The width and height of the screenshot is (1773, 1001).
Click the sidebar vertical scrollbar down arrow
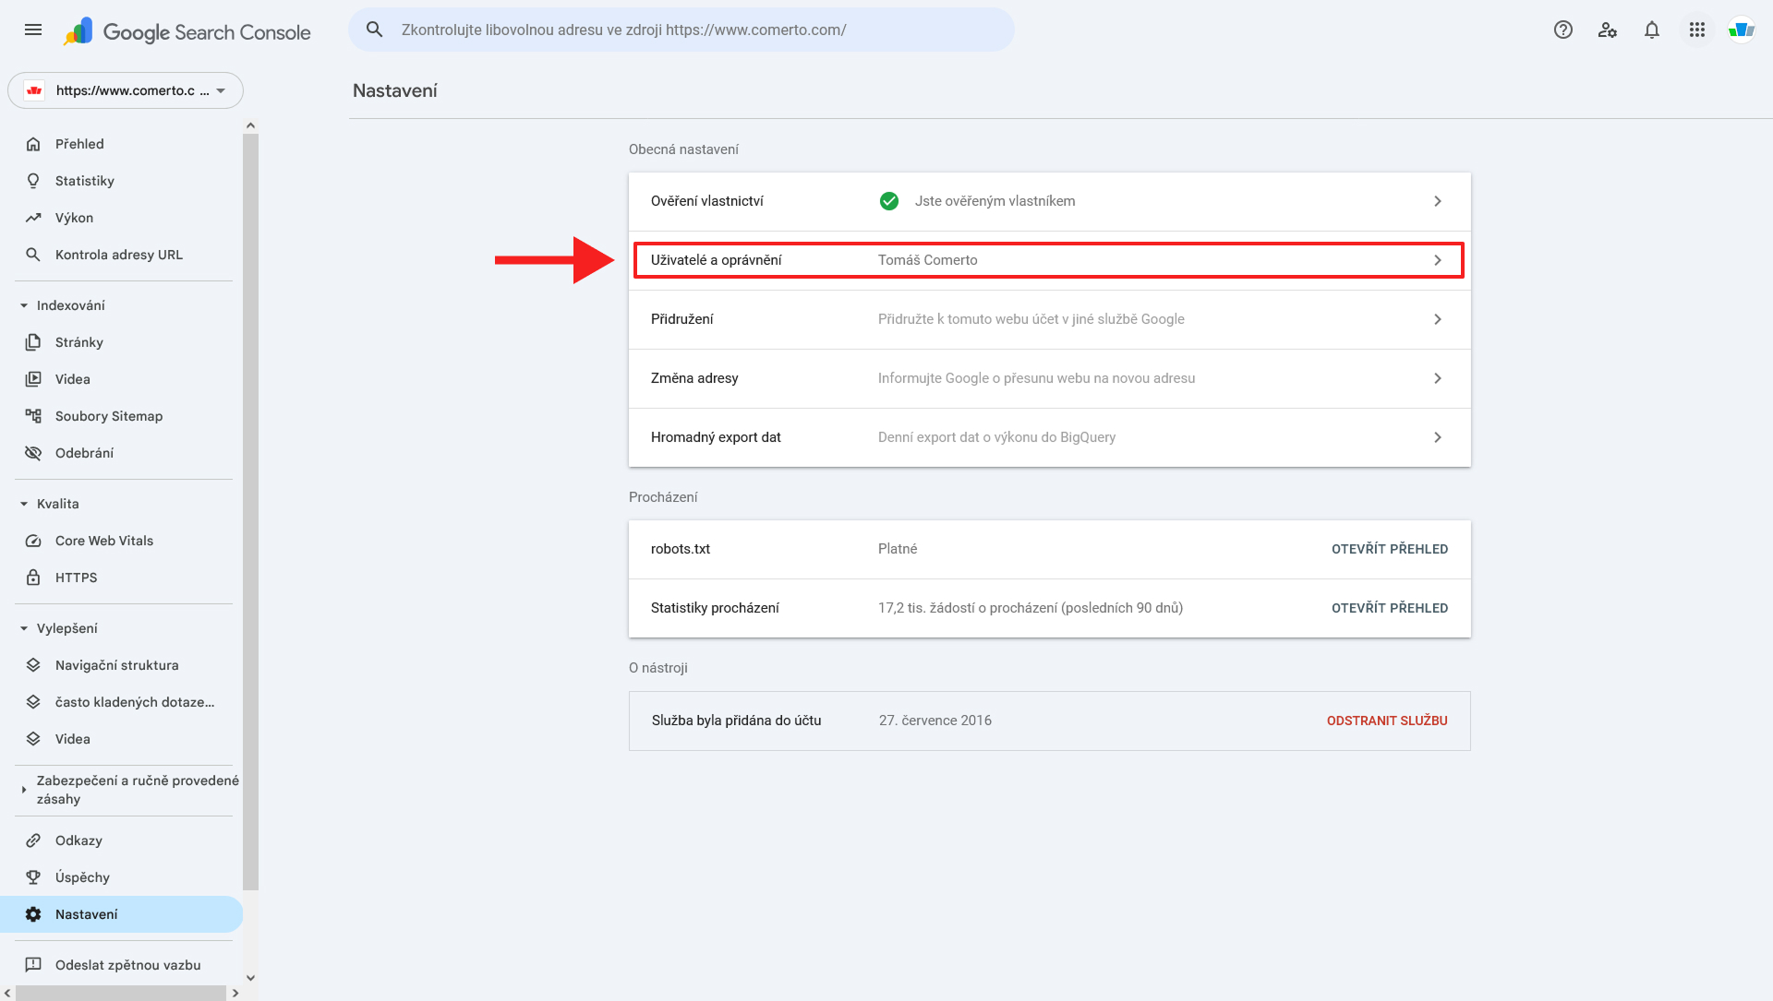[x=250, y=977]
